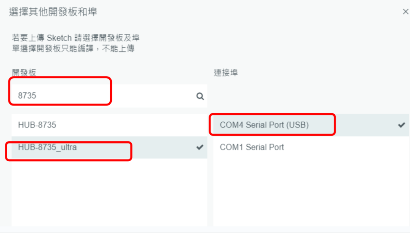This screenshot has width=410, height=233.
Task: Click the magnifier search icon
Action: pos(200,96)
